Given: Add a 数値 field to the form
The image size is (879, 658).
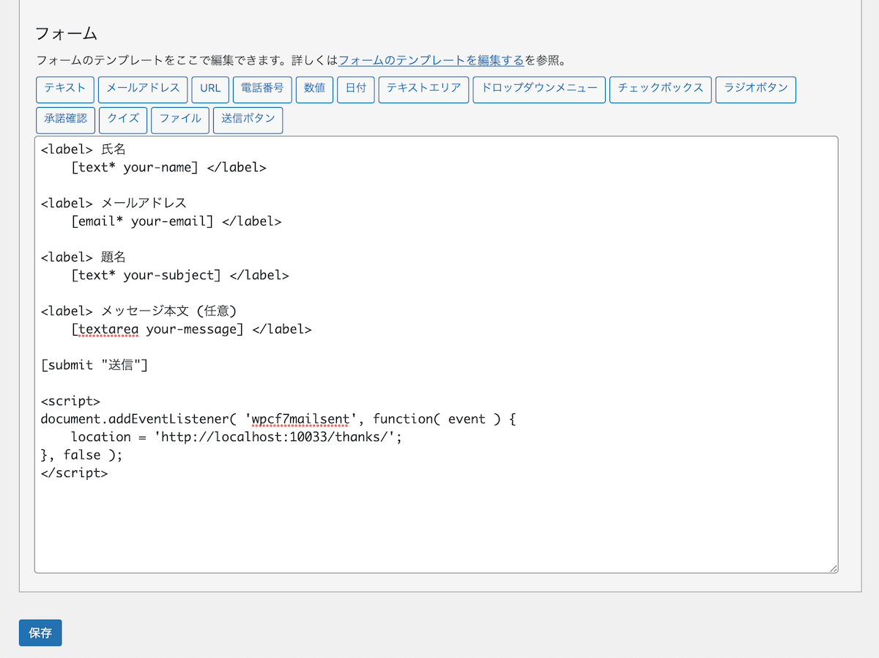Looking at the screenshot, I should [x=314, y=89].
